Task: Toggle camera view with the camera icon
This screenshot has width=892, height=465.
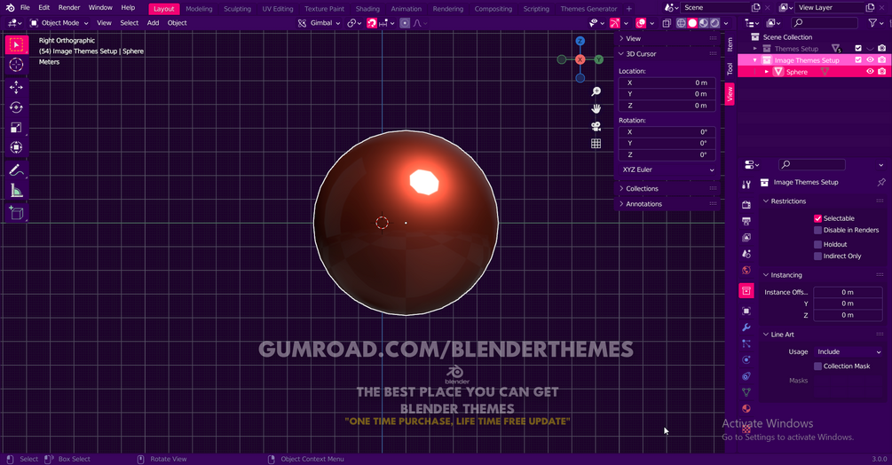Action: click(596, 126)
